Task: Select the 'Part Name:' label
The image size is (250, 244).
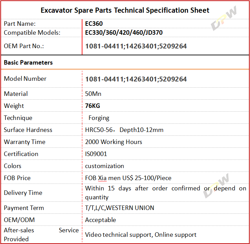Action: pos(20,24)
